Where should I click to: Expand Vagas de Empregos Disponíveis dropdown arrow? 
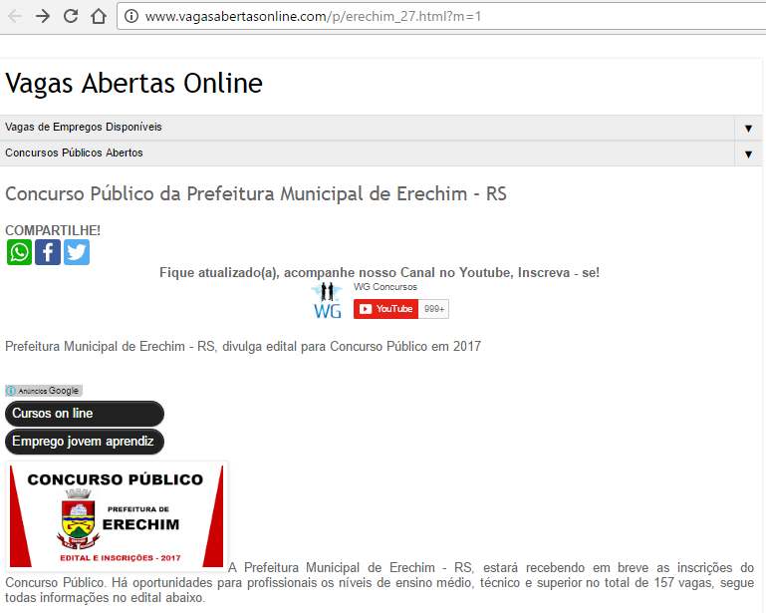[748, 128]
